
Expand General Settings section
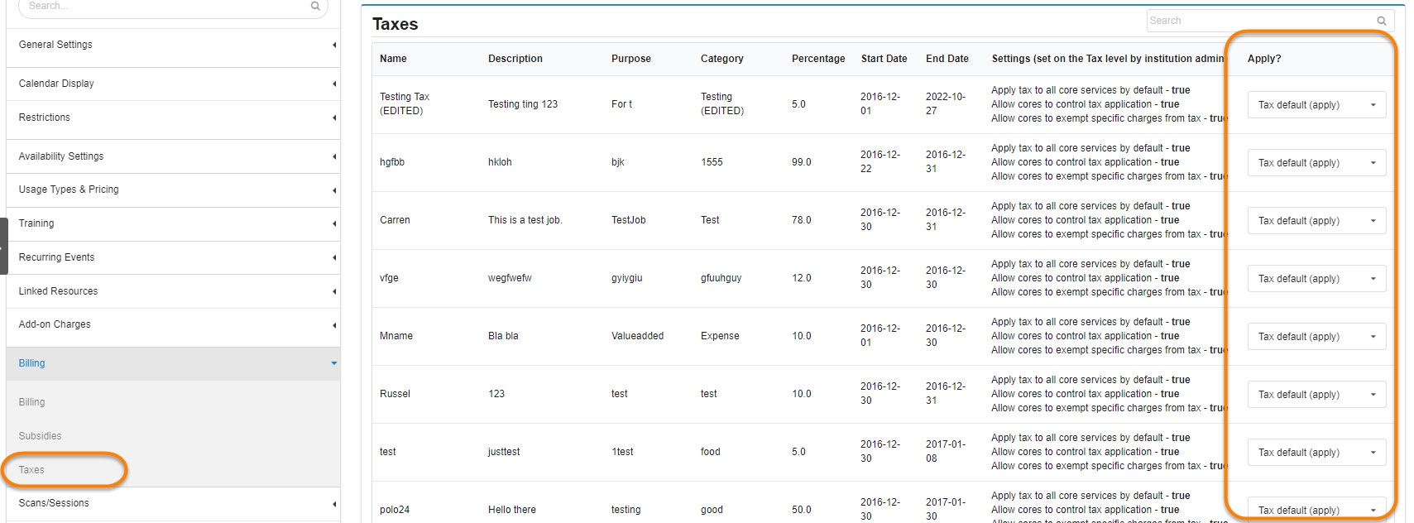pyautogui.click(x=173, y=45)
